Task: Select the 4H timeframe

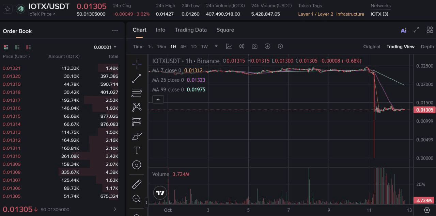Action: point(183,47)
